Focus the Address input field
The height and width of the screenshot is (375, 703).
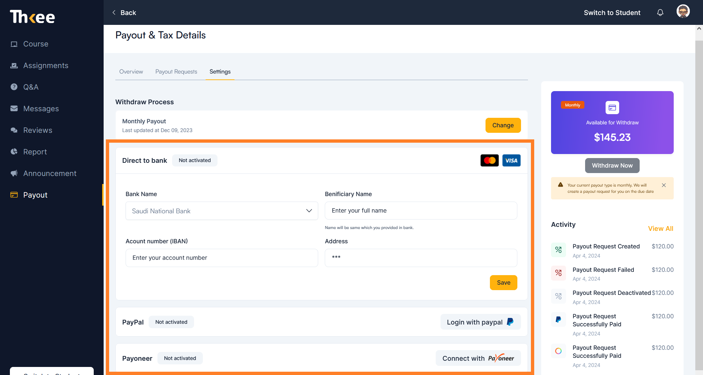tap(421, 258)
